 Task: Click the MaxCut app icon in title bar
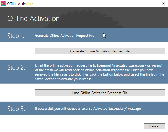point(3,4)
